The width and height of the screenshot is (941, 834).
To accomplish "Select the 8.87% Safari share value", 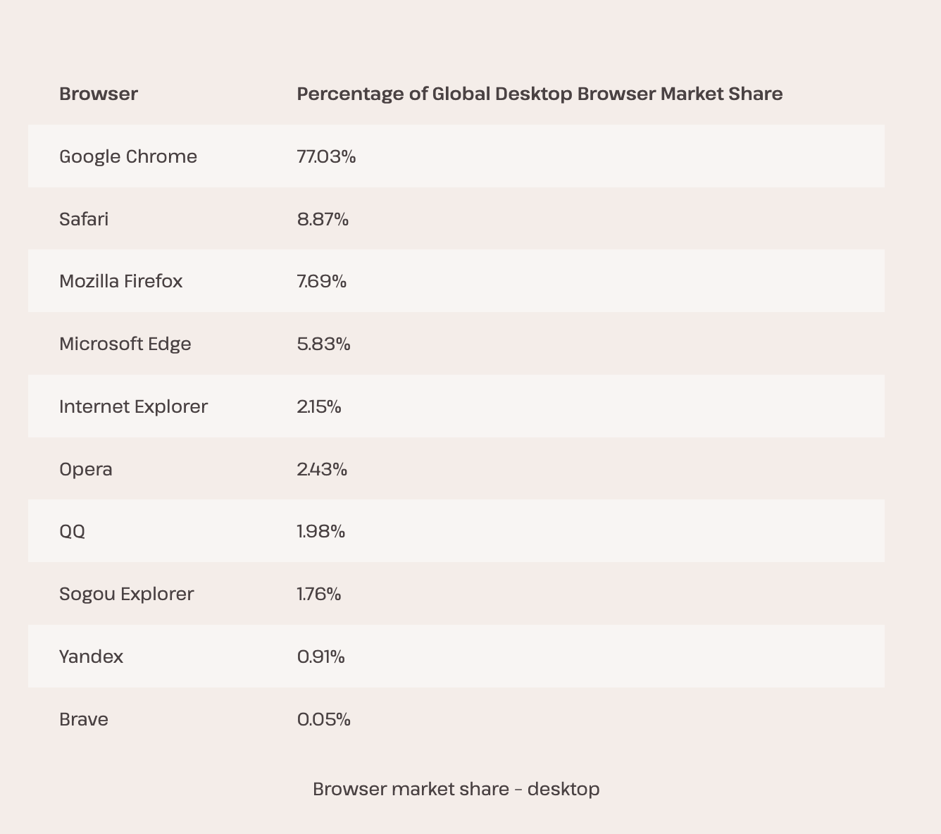I will (x=323, y=219).
